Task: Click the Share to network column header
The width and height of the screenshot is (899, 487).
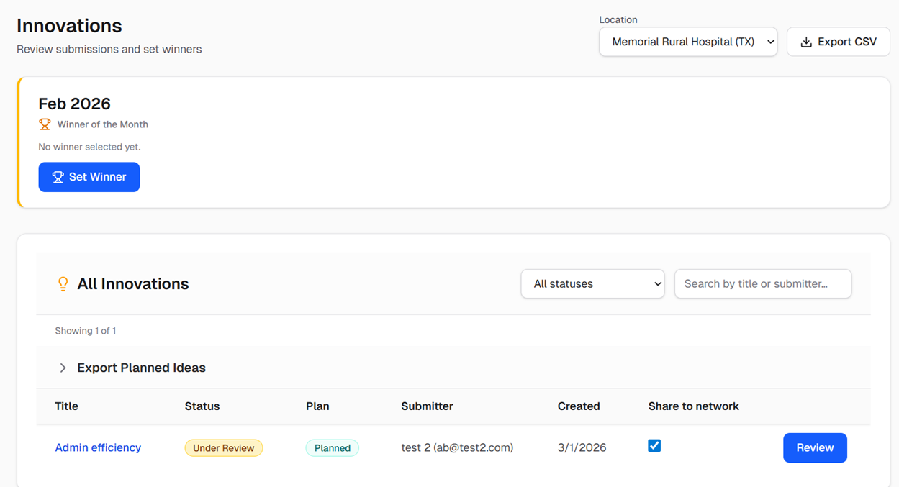Action: coord(693,406)
